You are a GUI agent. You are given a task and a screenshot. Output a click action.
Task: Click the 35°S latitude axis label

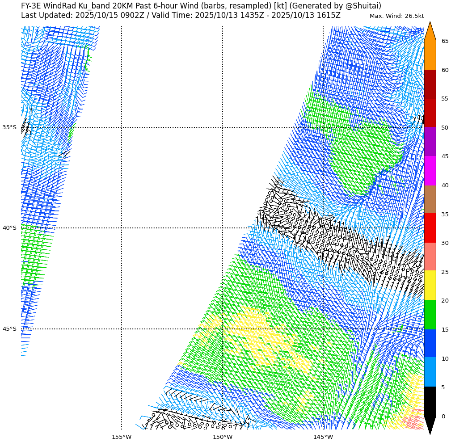click(x=9, y=127)
